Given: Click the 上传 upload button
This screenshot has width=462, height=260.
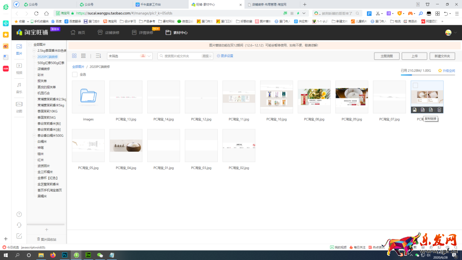Looking at the screenshot, I should click(x=414, y=56).
